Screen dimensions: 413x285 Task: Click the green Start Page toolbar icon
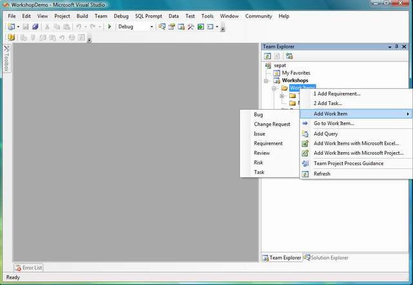click(201, 26)
